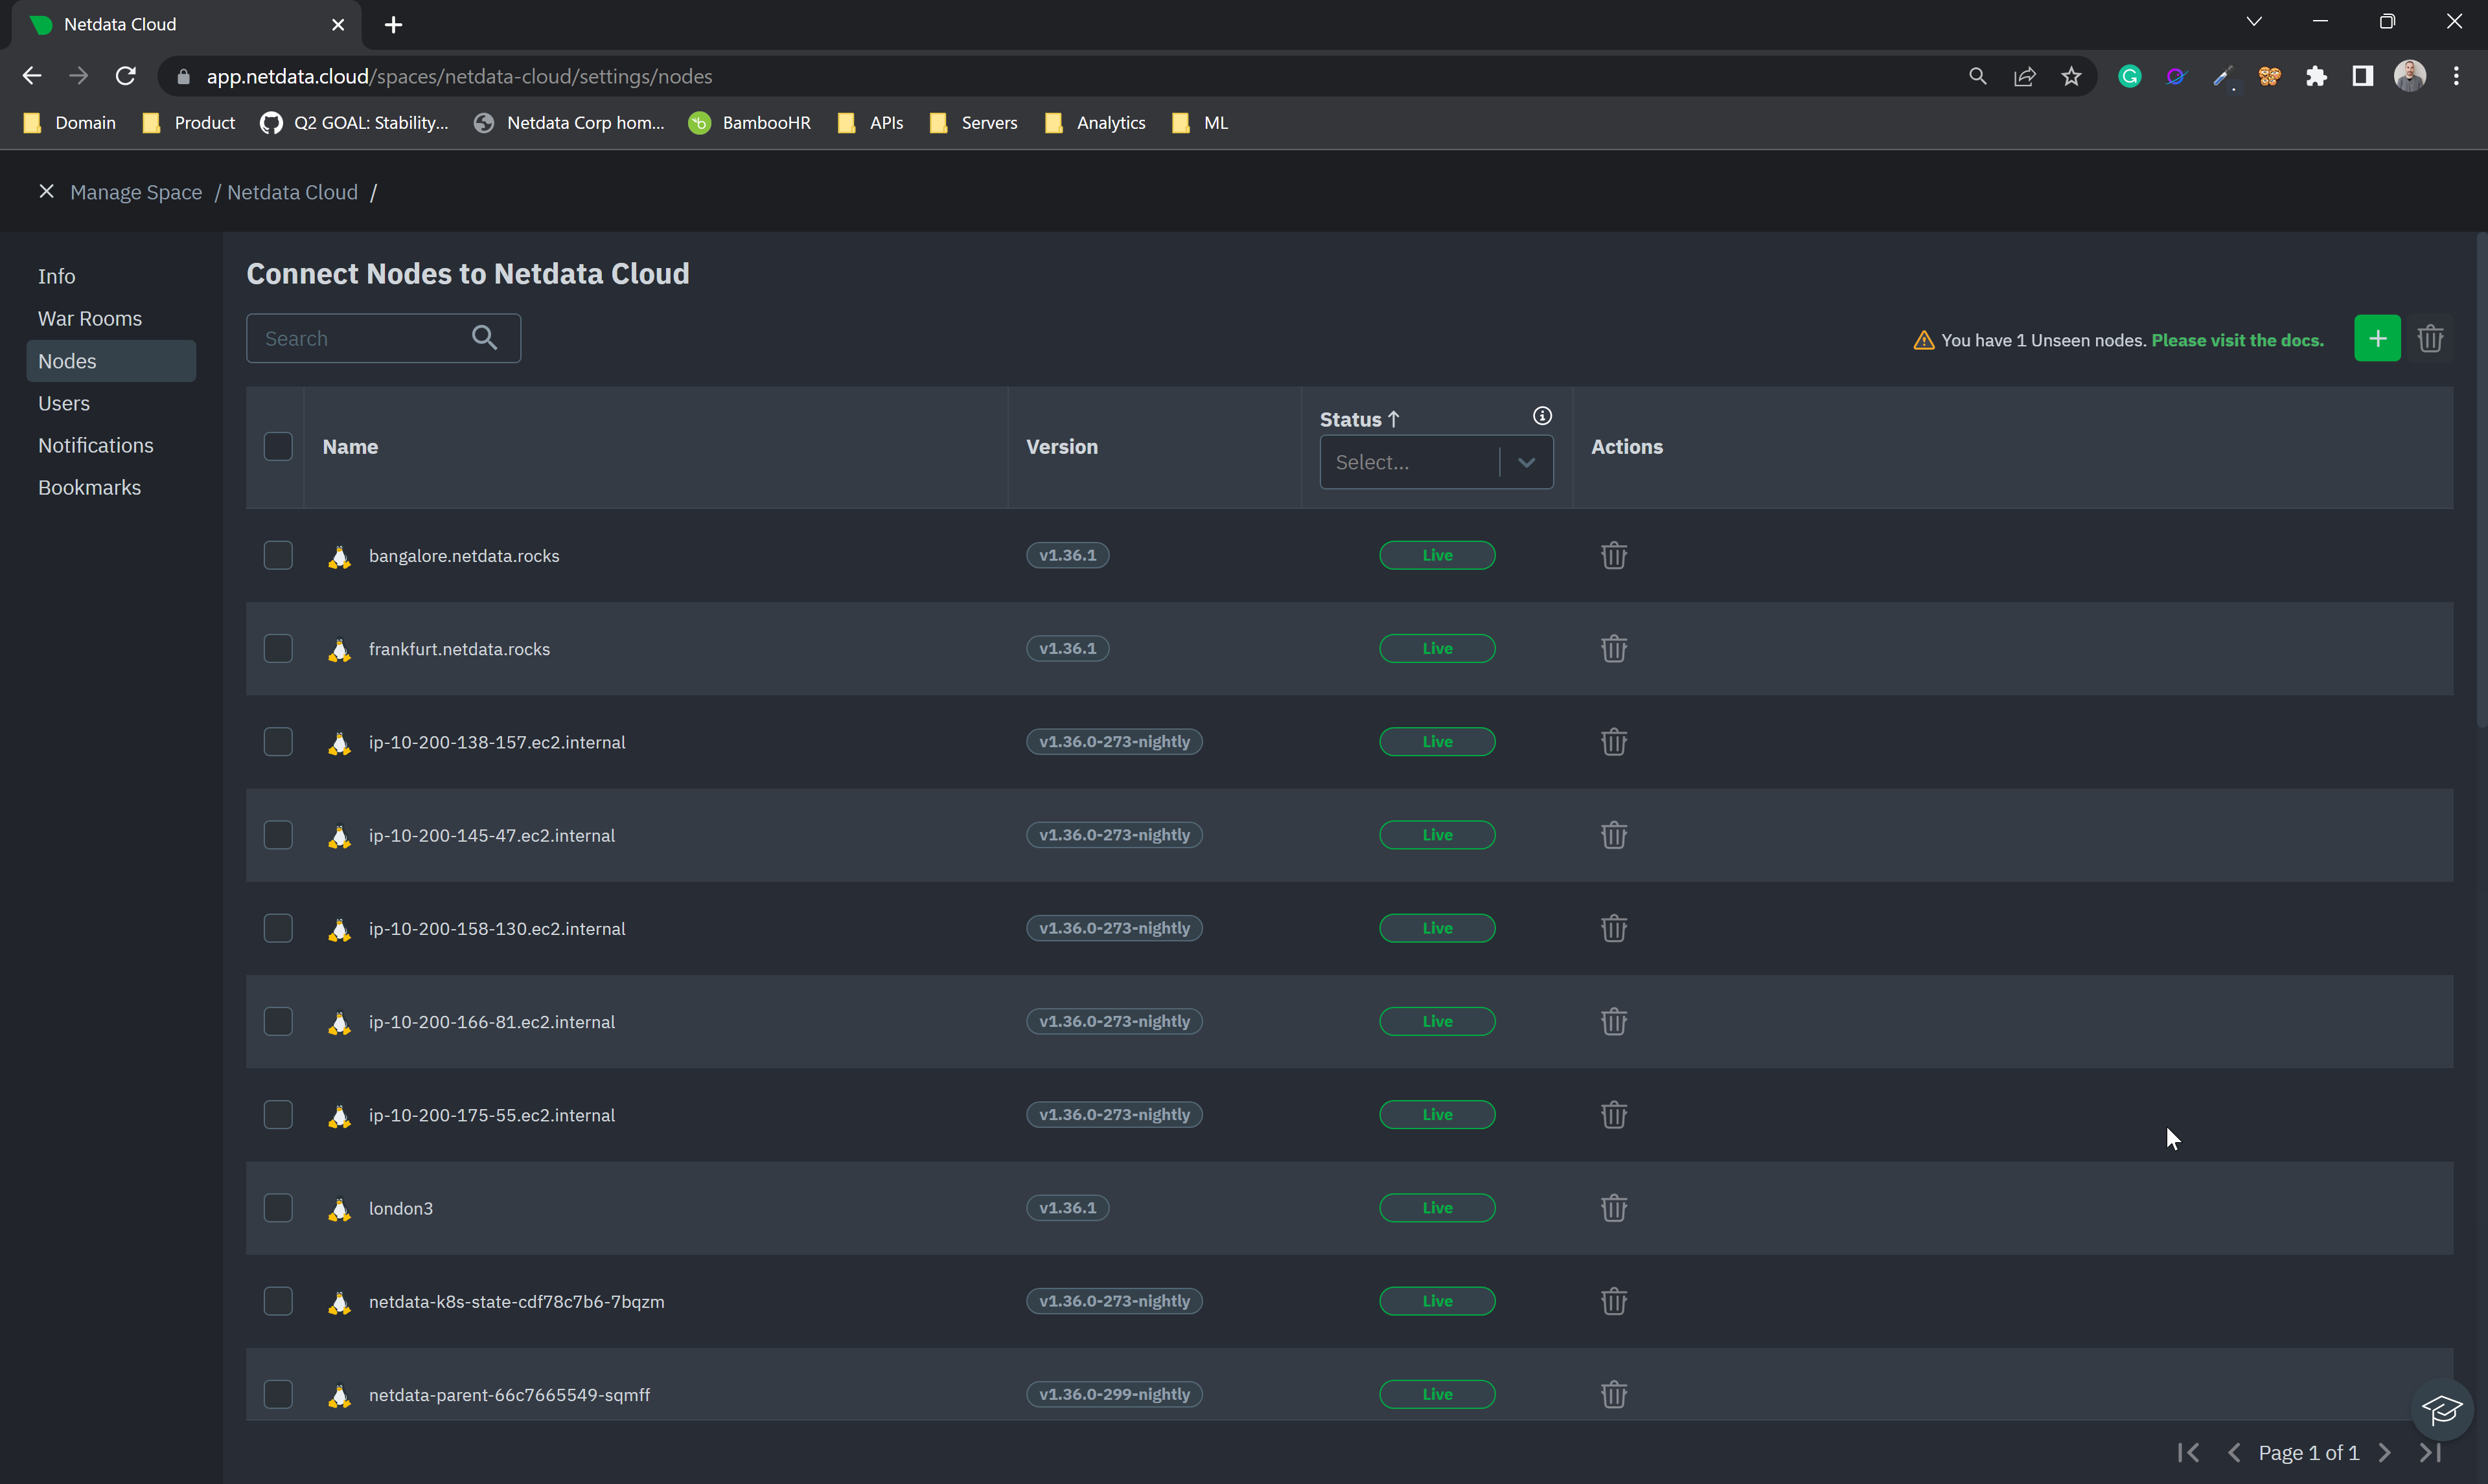The width and height of the screenshot is (2488, 1484).
Task: Delete the bangalore.netdata.rocks node
Action: point(1613,556)
